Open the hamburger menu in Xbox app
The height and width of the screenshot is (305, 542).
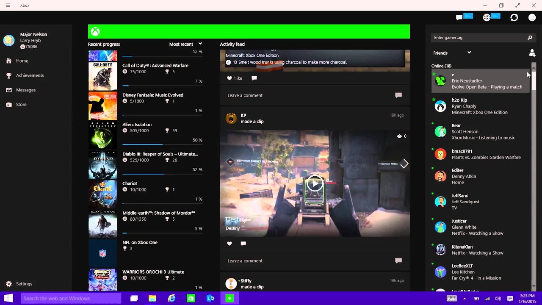tap(8, 6)
